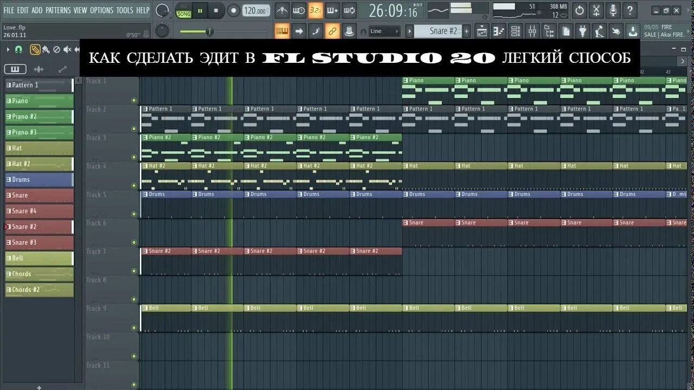Toggle loop recording button
Viewport: 694px width, 390px height.
[349, 10]
